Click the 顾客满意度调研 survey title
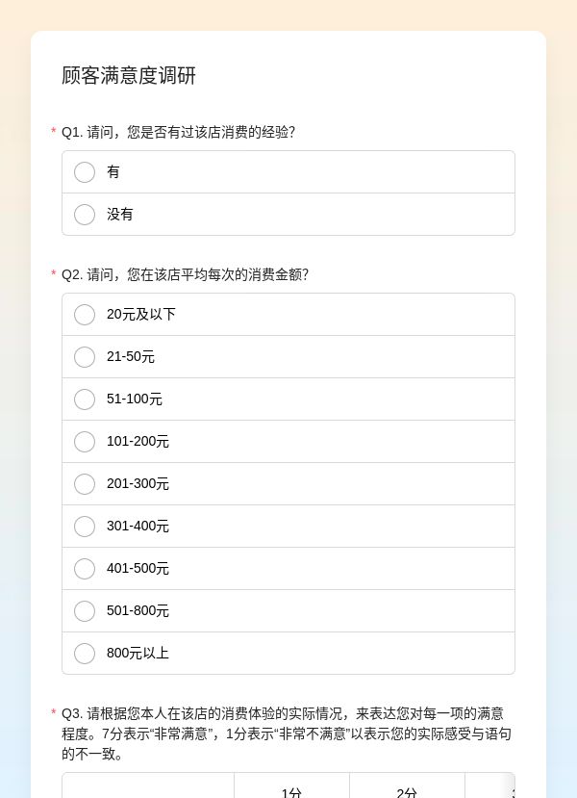This screenshot has height=798, width=577. [x=129, y=75]
